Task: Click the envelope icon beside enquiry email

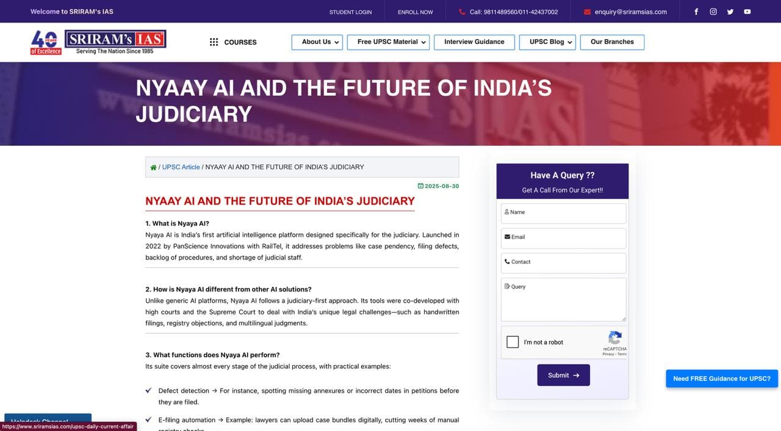Action: point(587,11)
